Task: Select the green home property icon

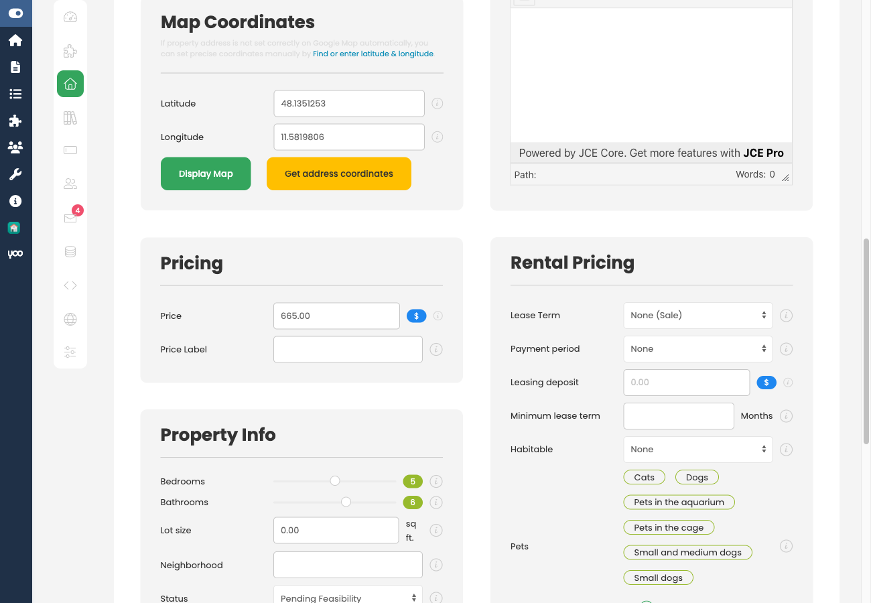Action: click(x=70, y=84)
